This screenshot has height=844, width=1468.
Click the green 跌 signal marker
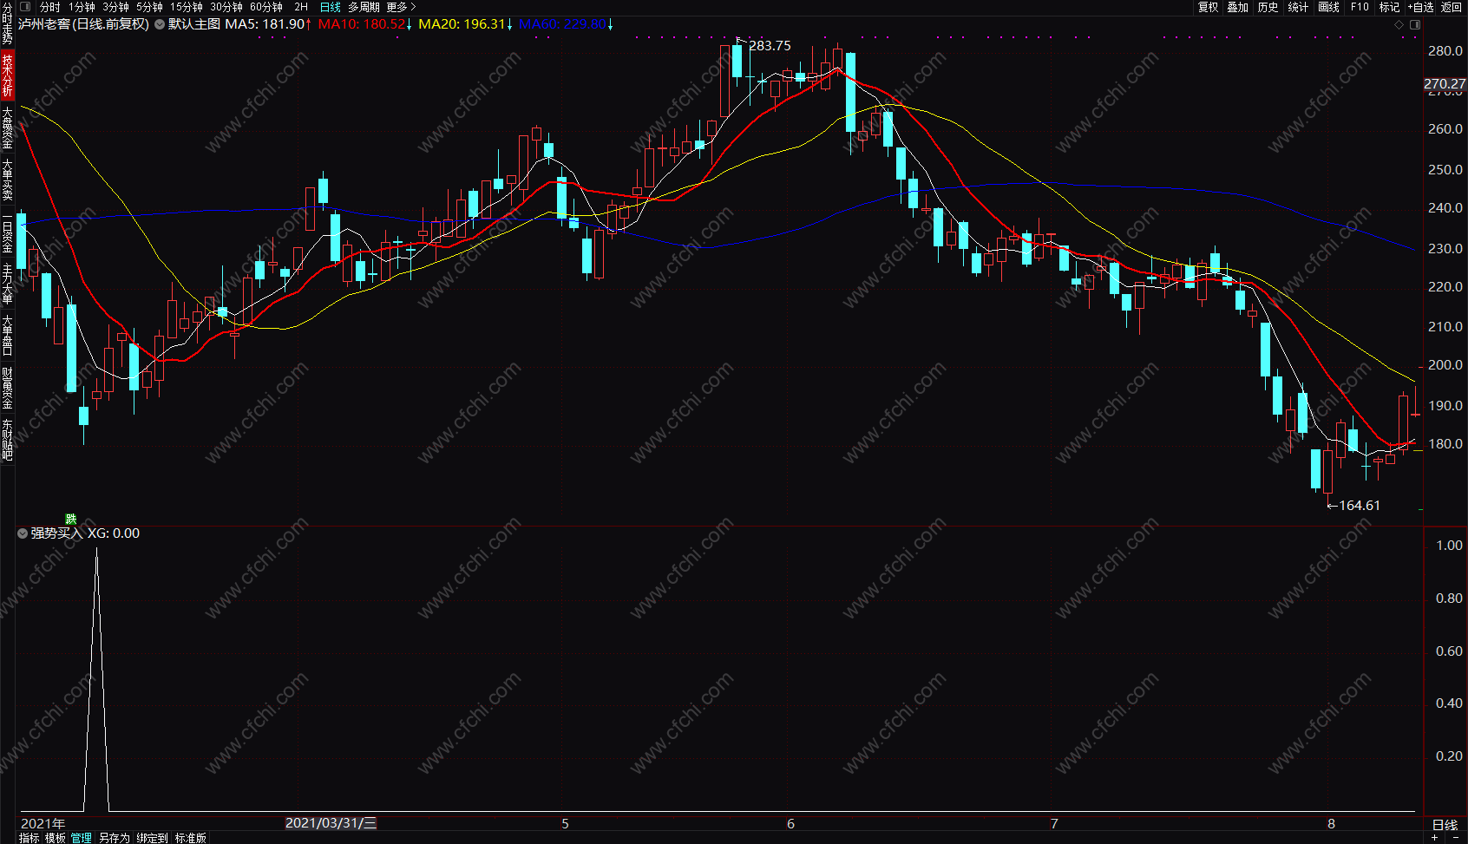click(71, 520)
